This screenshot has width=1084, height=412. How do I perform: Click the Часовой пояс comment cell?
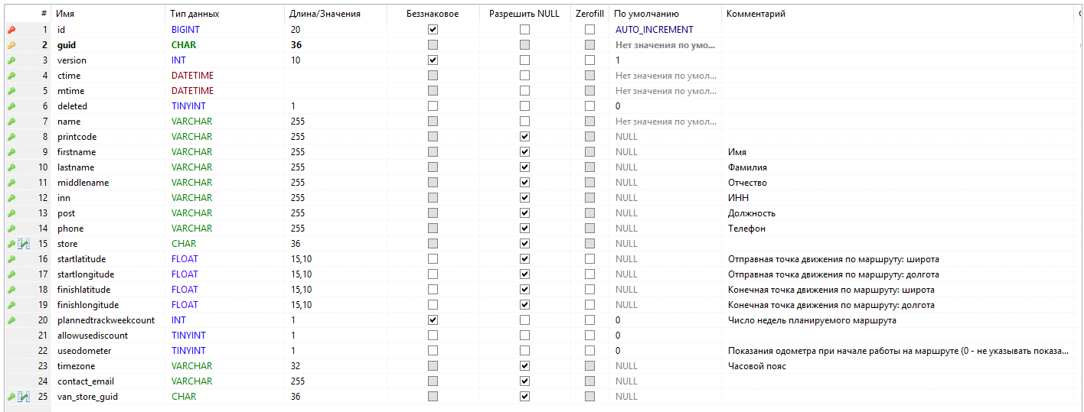(756, 366)
